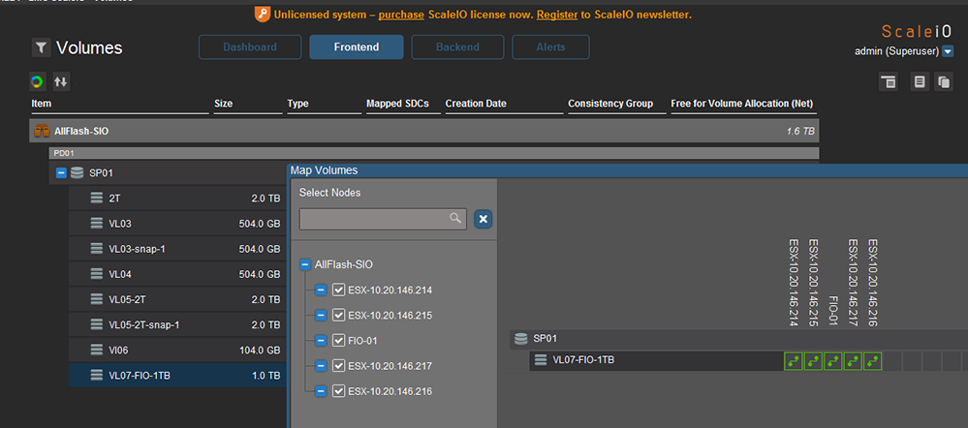This screenshot has height=428, width=968.
Task: Click the Select Nodes search field
Action: pos(383,219)
